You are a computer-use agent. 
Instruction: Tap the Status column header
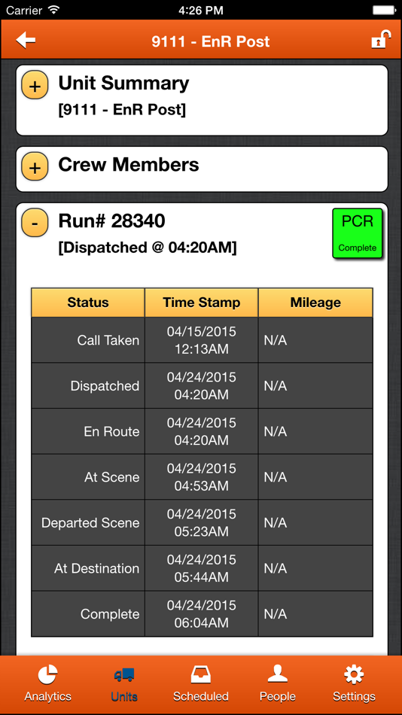pyautogui.click(x=88, y=303)
